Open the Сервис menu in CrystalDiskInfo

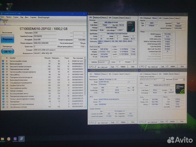point(16,17)
